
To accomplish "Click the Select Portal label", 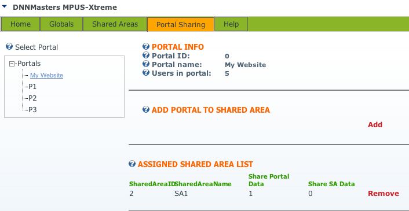I will [x=36, y=47].
